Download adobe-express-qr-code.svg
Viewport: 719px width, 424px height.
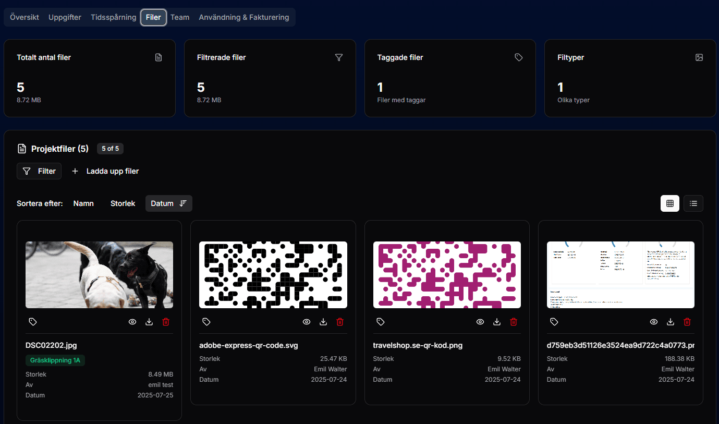pyautogui.click(x=323, y=322)
